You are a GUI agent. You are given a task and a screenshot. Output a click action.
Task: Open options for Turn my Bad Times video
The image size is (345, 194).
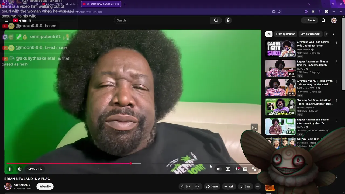click(x=336, y=101)
